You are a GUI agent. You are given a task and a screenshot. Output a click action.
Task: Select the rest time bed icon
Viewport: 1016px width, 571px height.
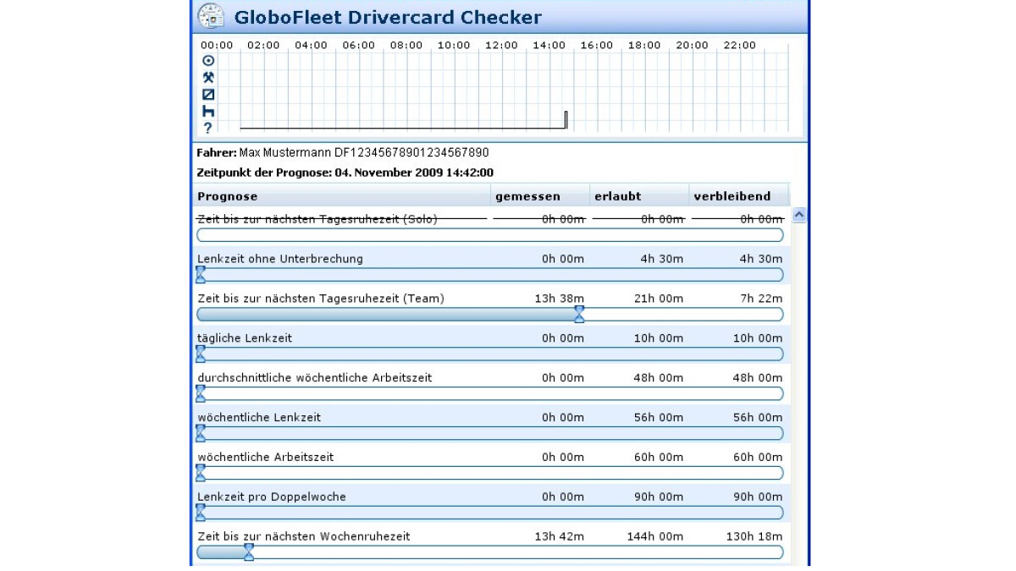pyautogui.click(x=208, y=112)
